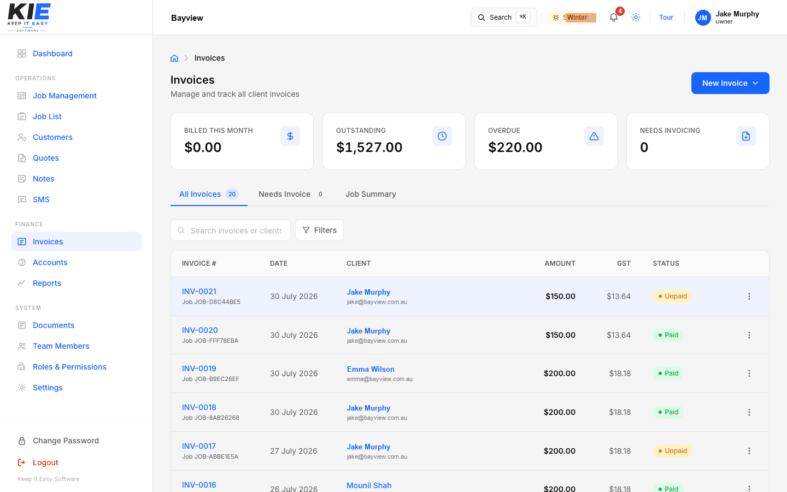
Task: Click the Bayview company name
Action: tap(187, 17)
